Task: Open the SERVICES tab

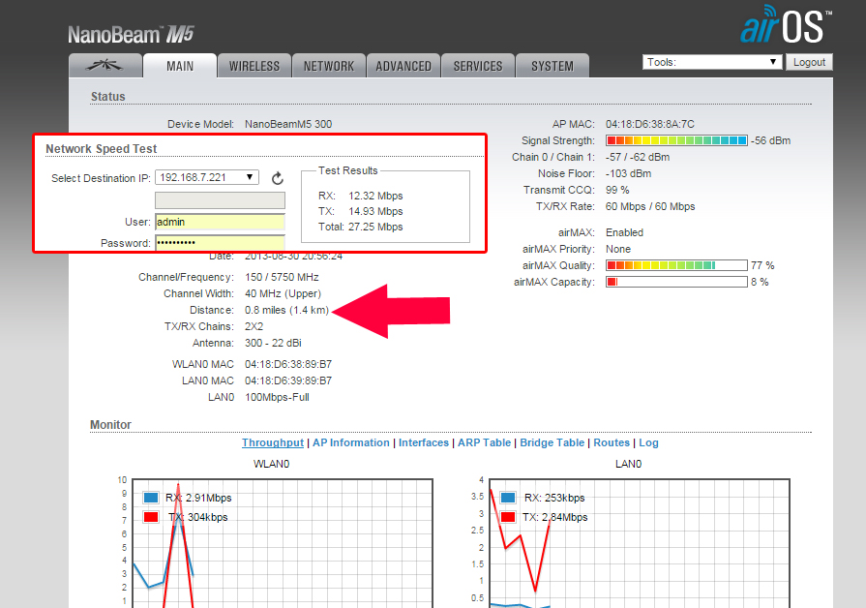Action: pos(478,66)
